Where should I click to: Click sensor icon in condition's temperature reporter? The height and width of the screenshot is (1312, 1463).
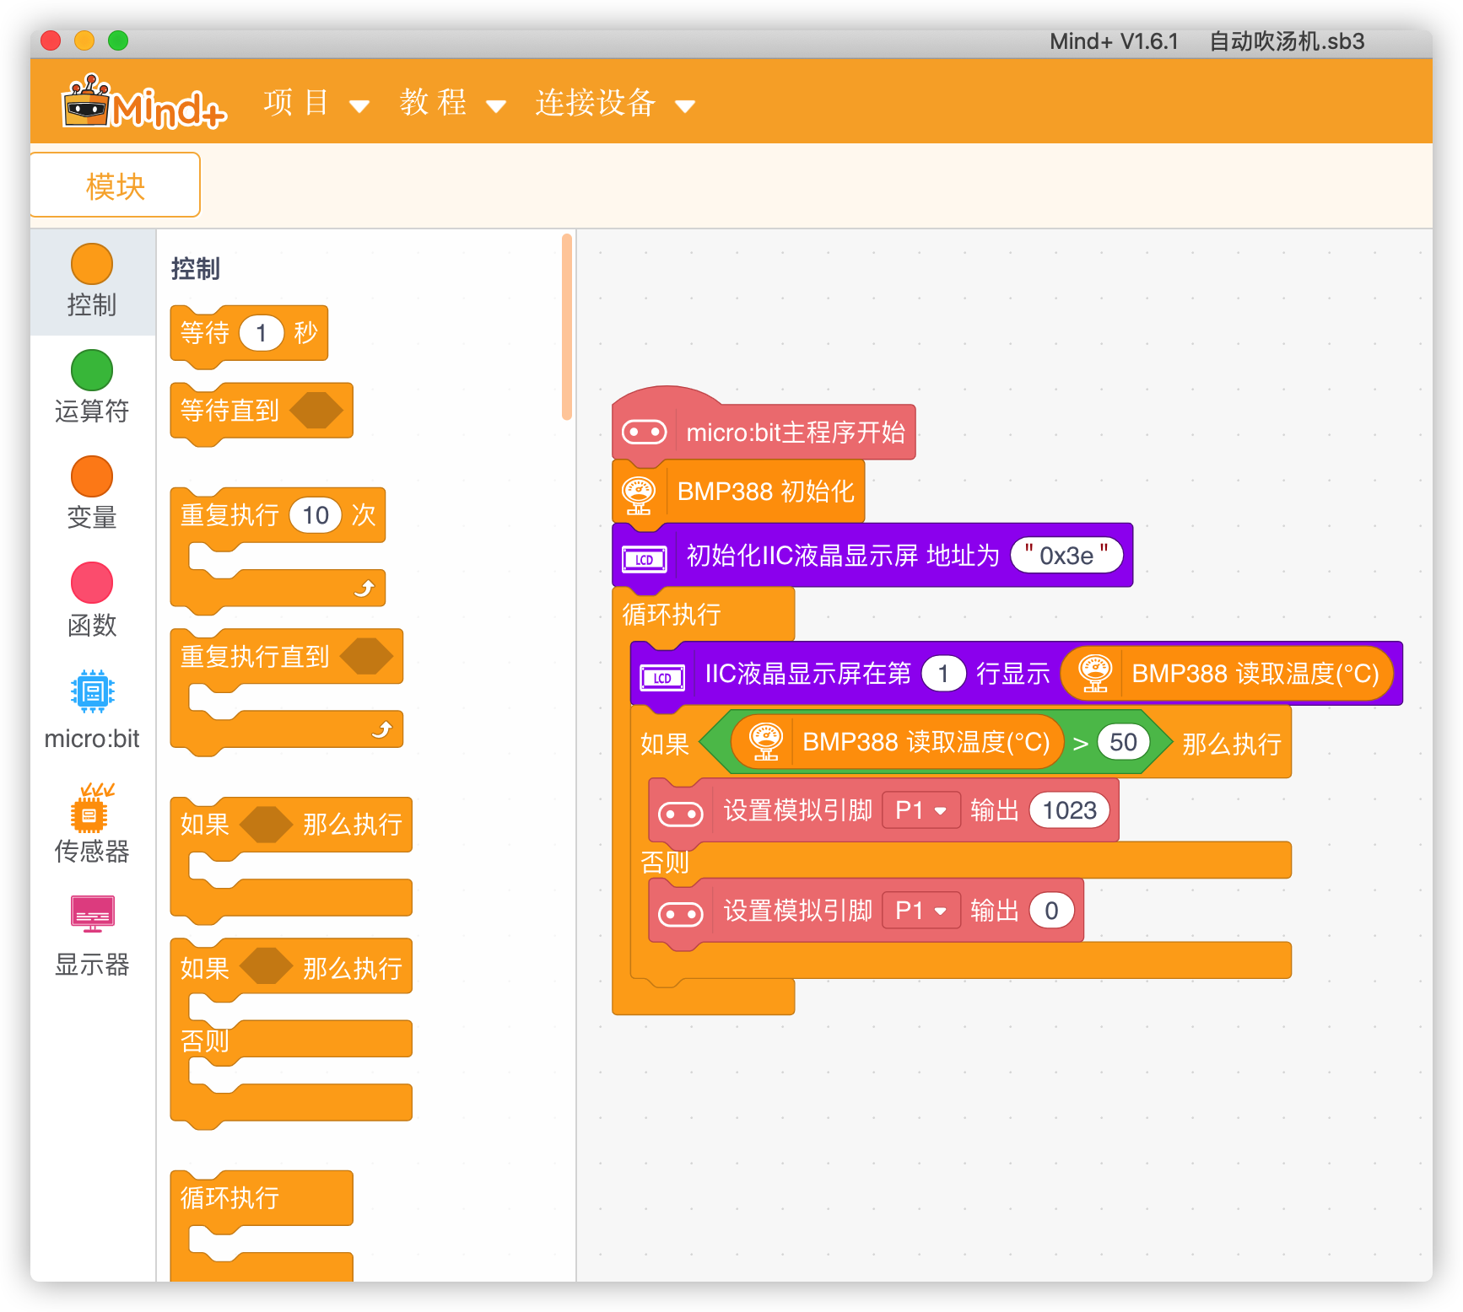point(766,742)
